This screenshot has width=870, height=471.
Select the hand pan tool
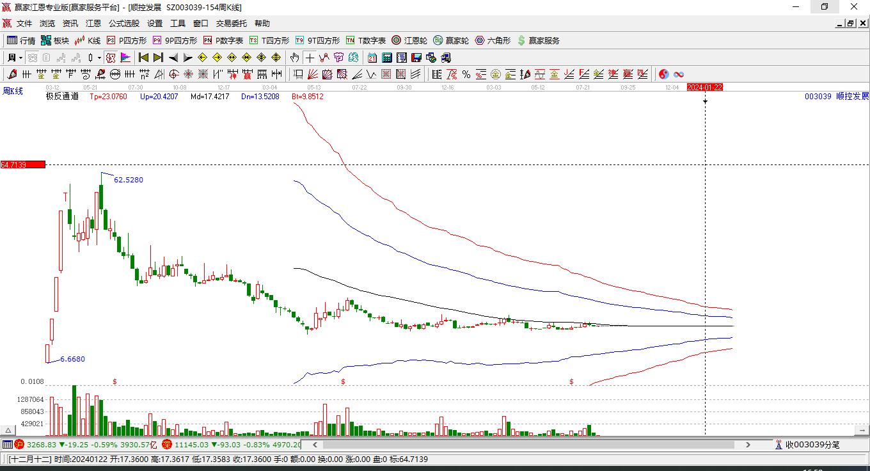(294, 58)
